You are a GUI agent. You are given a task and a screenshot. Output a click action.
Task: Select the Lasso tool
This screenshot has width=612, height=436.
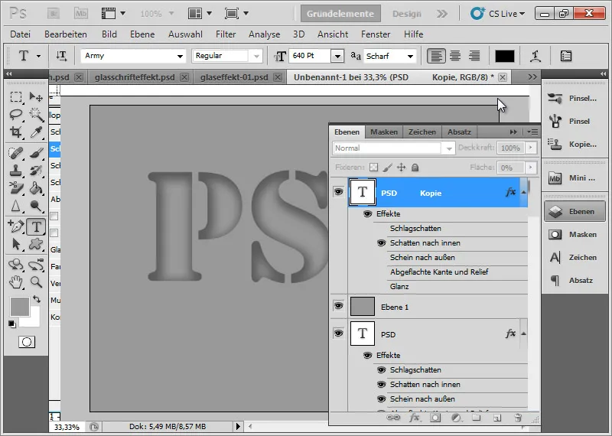click(x=15, y=115)
